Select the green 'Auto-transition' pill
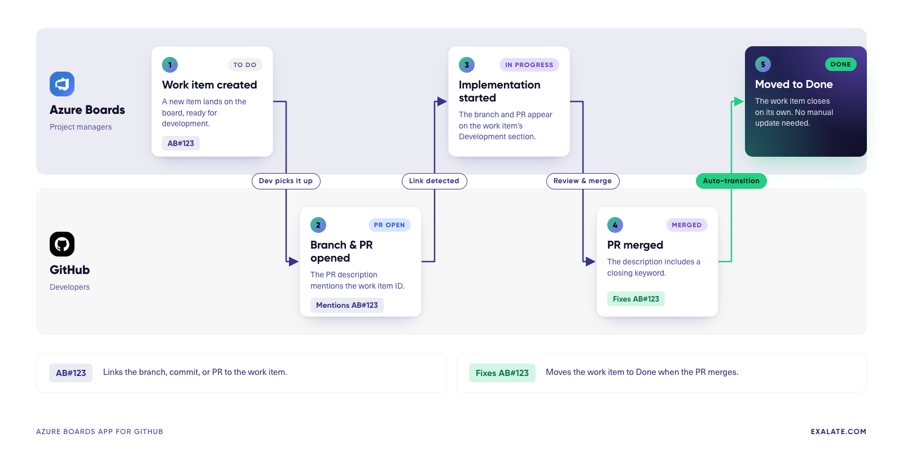The width and height of the screenshot is (903, 451). click(x=731, y=181)
